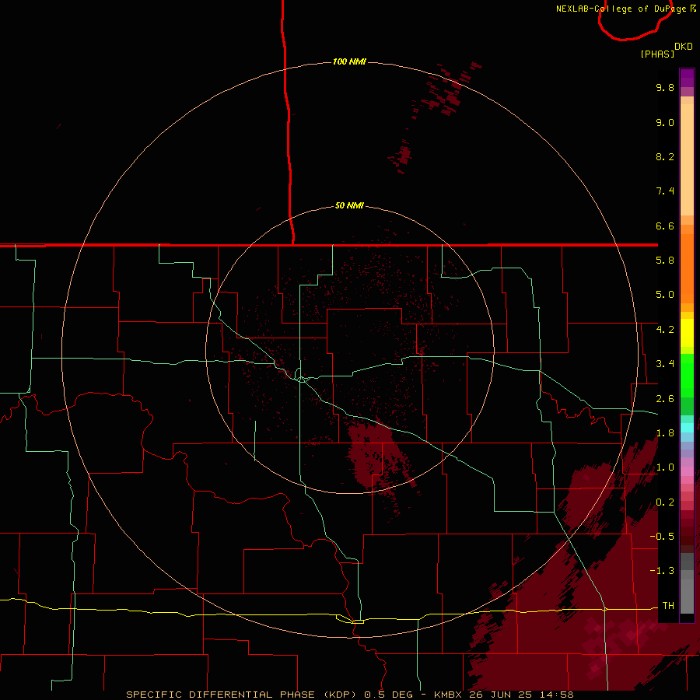Click the 5.0 value on the color scale
This screenshot has height=700, width=700.
pos(665,295)
